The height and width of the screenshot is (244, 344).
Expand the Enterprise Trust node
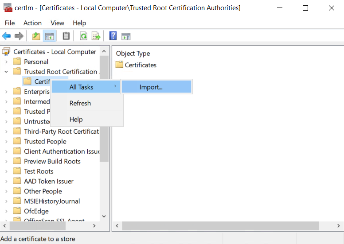pos(6,92)
